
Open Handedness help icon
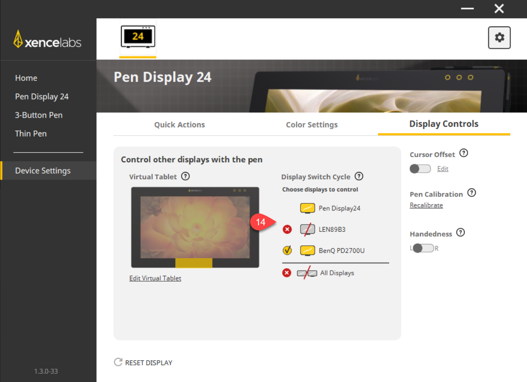461,233
